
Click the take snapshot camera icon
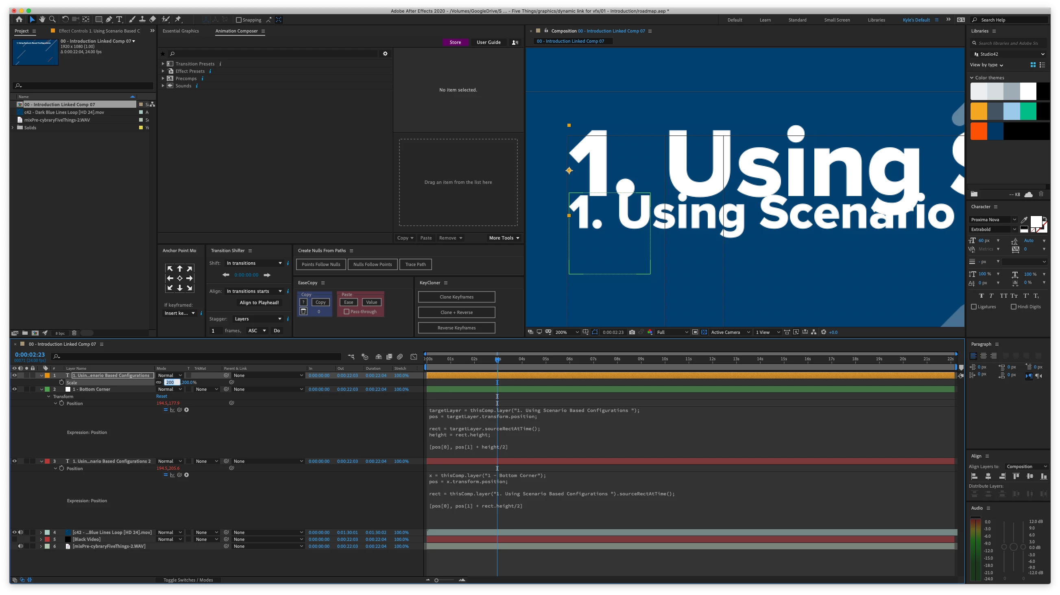click(x=632, y=332)
